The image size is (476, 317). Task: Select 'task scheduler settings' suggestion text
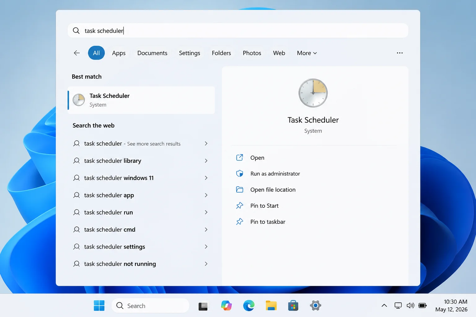pyautogui.click(x=114, y=247)
